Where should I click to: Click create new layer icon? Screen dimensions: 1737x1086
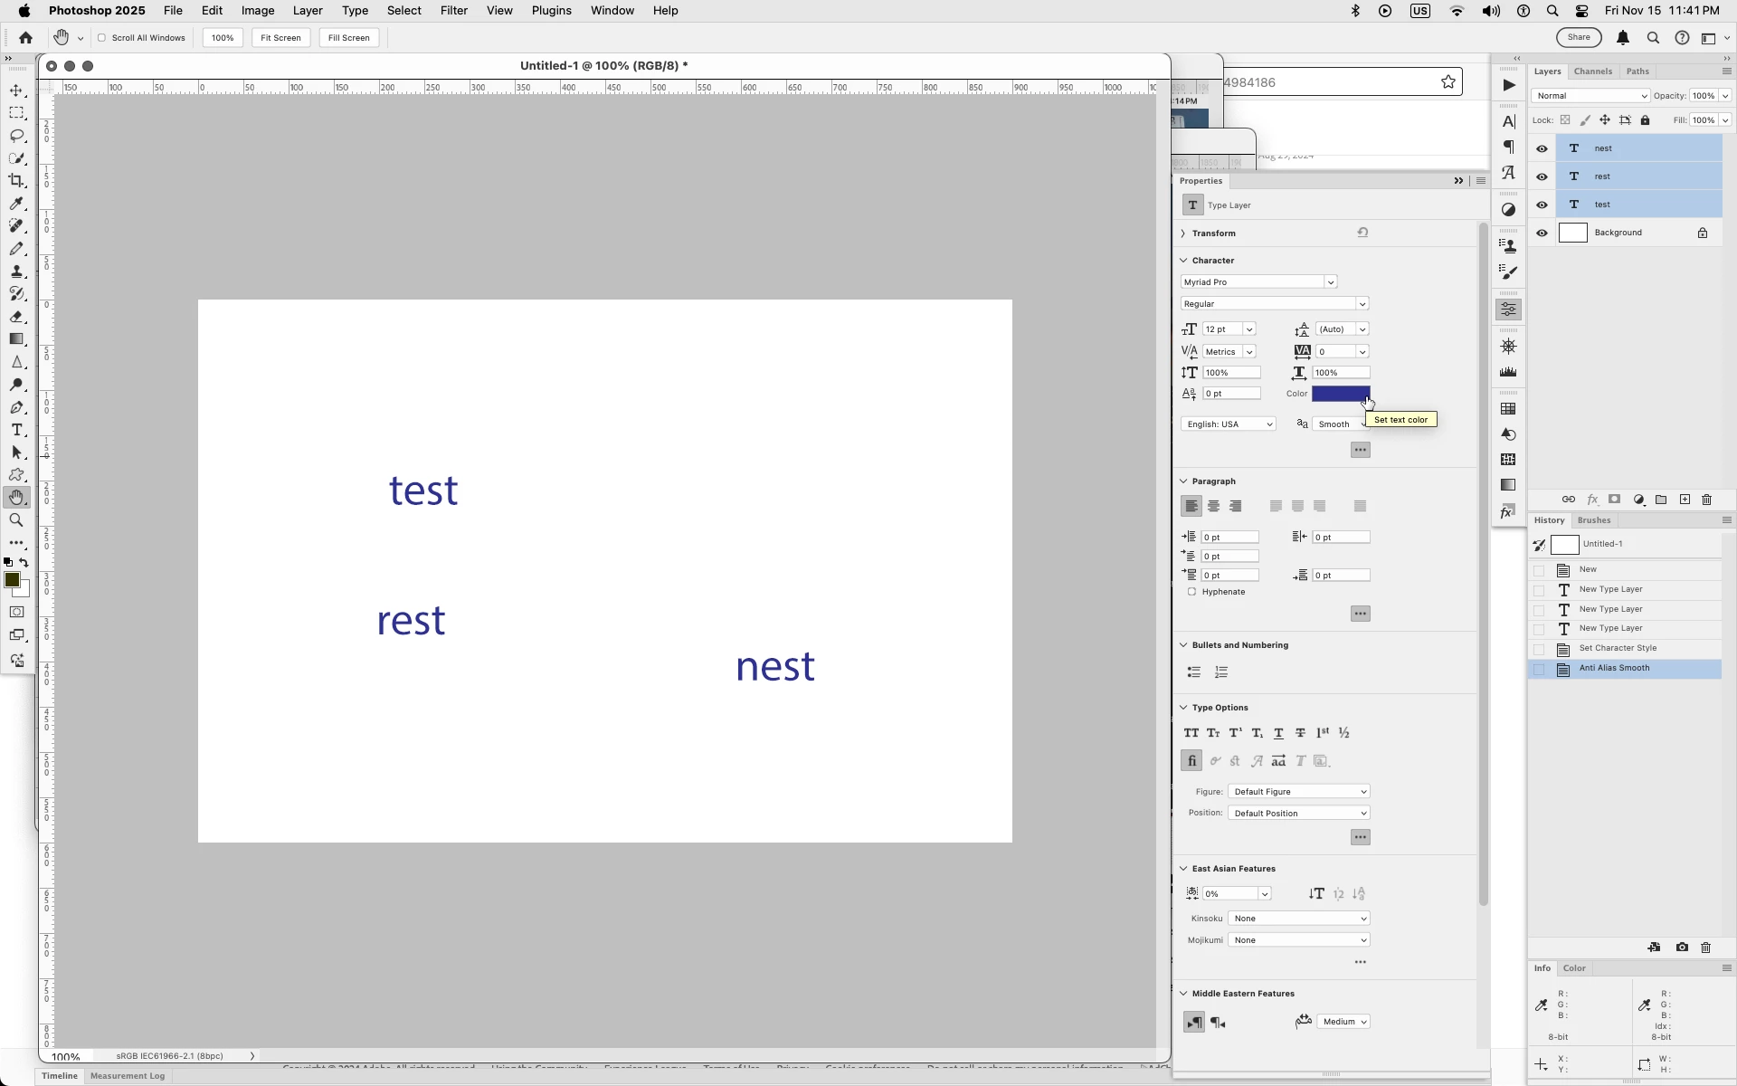[1685, 500]
